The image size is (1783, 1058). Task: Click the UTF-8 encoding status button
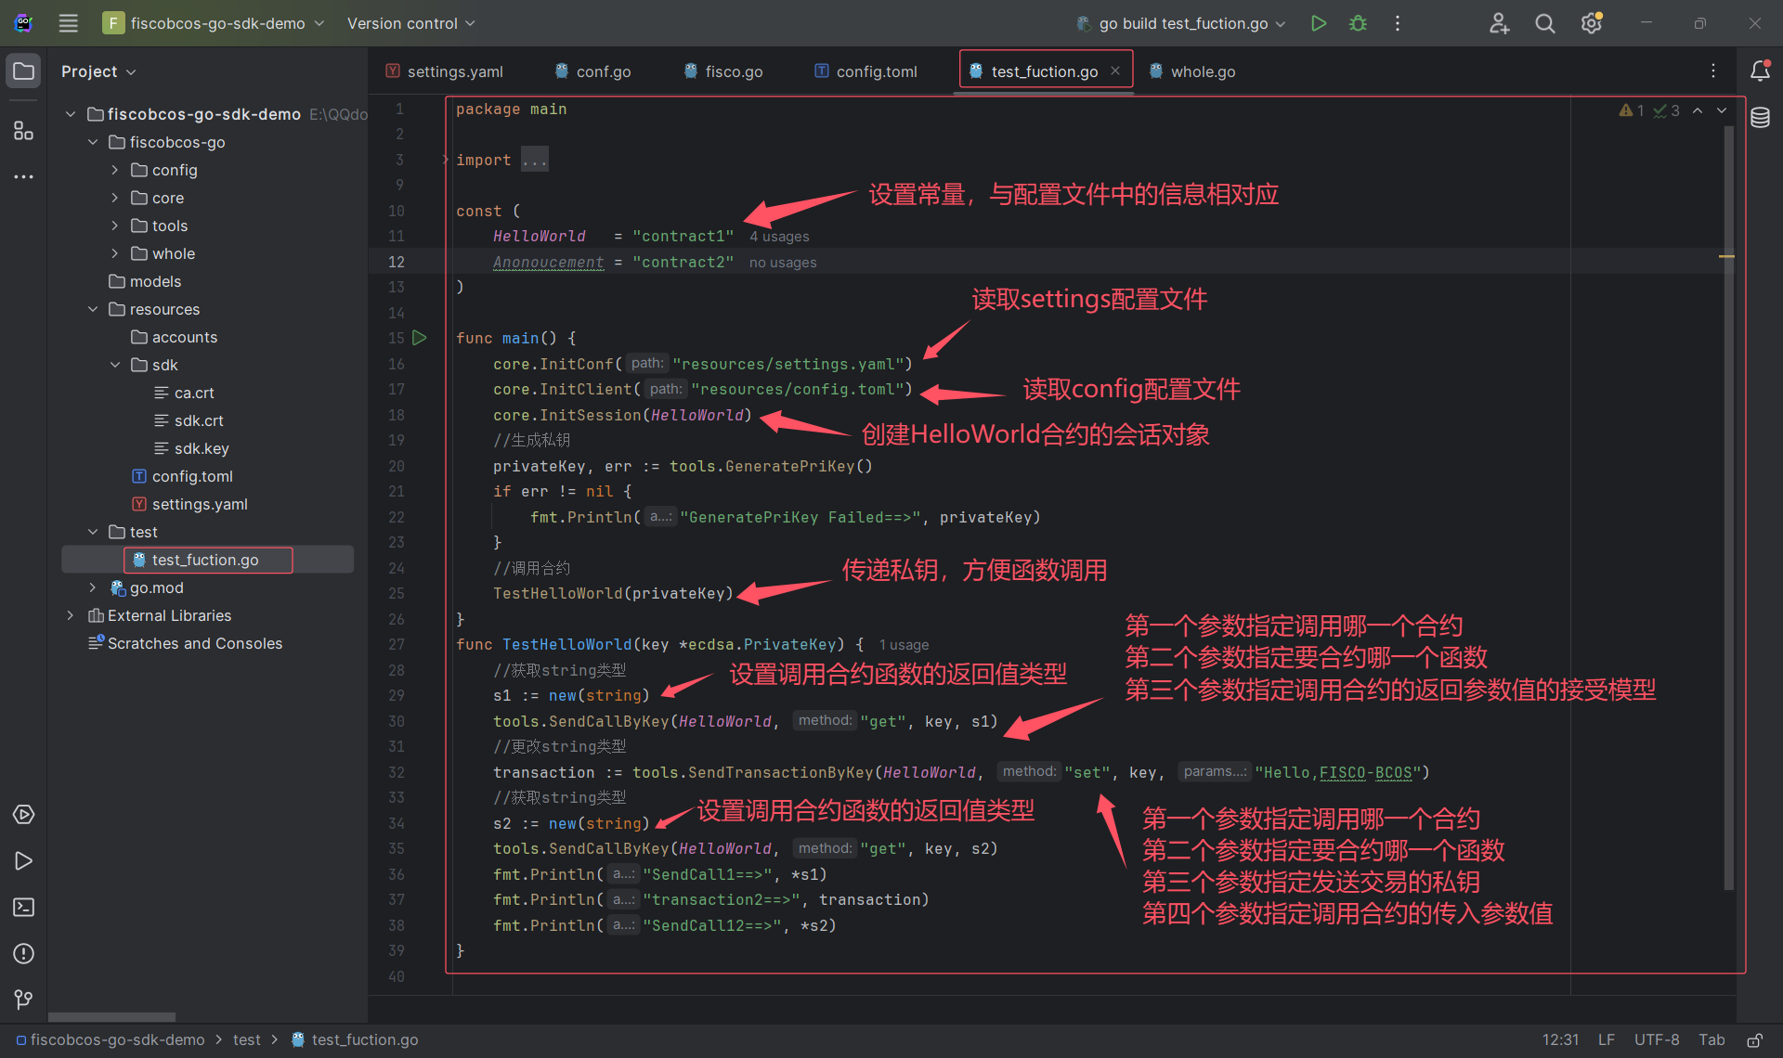(x=1656, y=1039)
